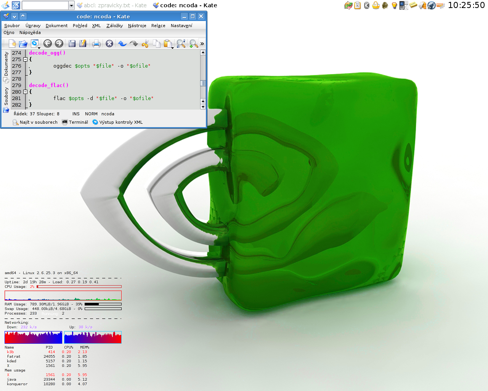
Task: Click the ncoda filename in status bar
Action: (x=108, y=114)
